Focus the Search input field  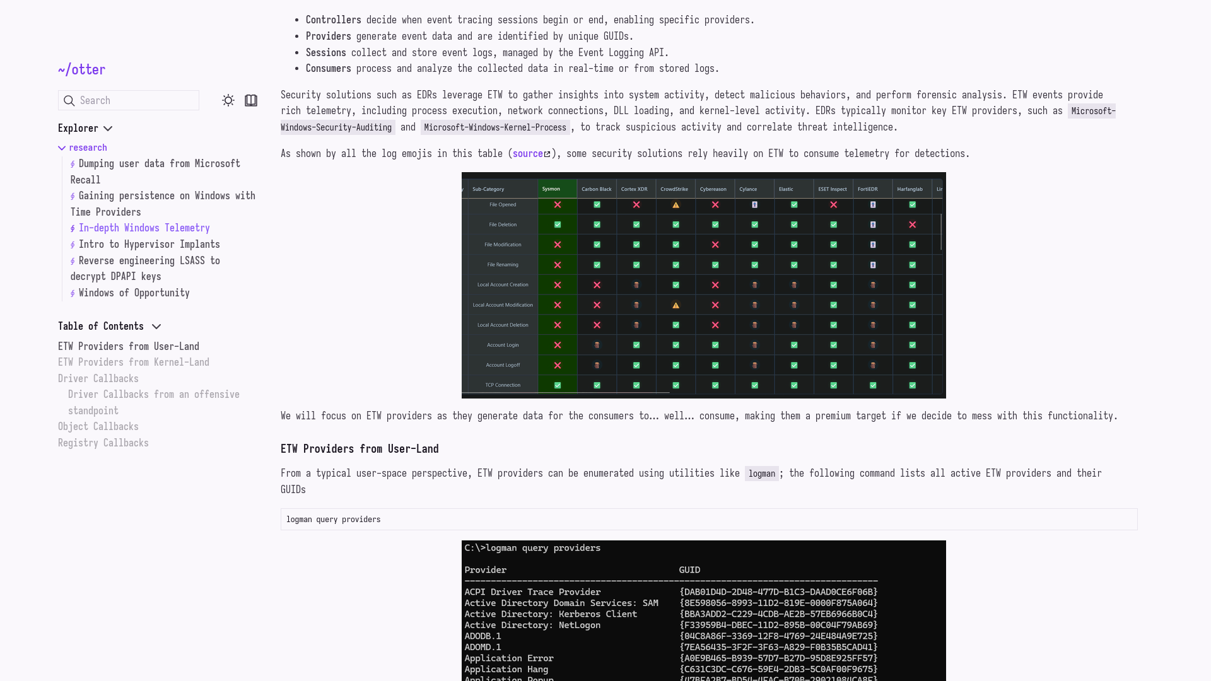point(129,101)
